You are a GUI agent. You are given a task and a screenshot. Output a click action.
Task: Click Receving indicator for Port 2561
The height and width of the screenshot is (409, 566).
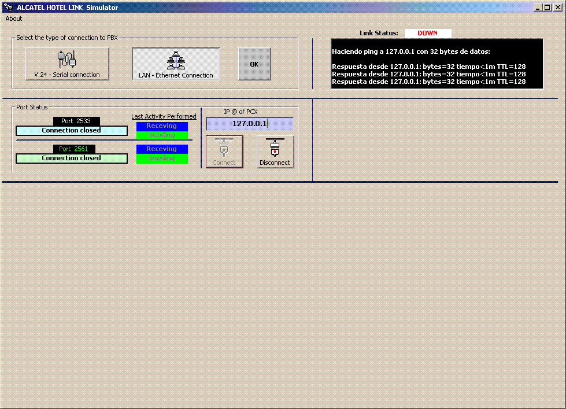point(162,149)
